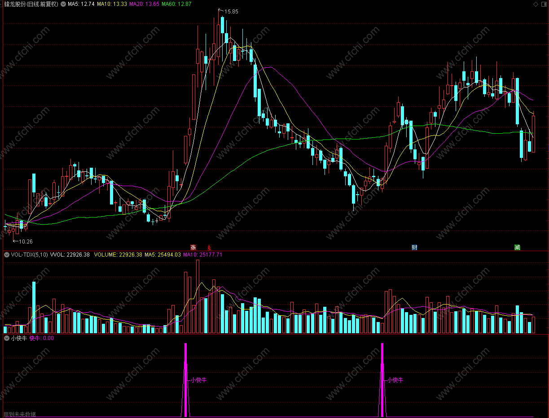Click the VVOL: 22926.38 value
This screenshot has height=418, width=549.
[70, 255]
